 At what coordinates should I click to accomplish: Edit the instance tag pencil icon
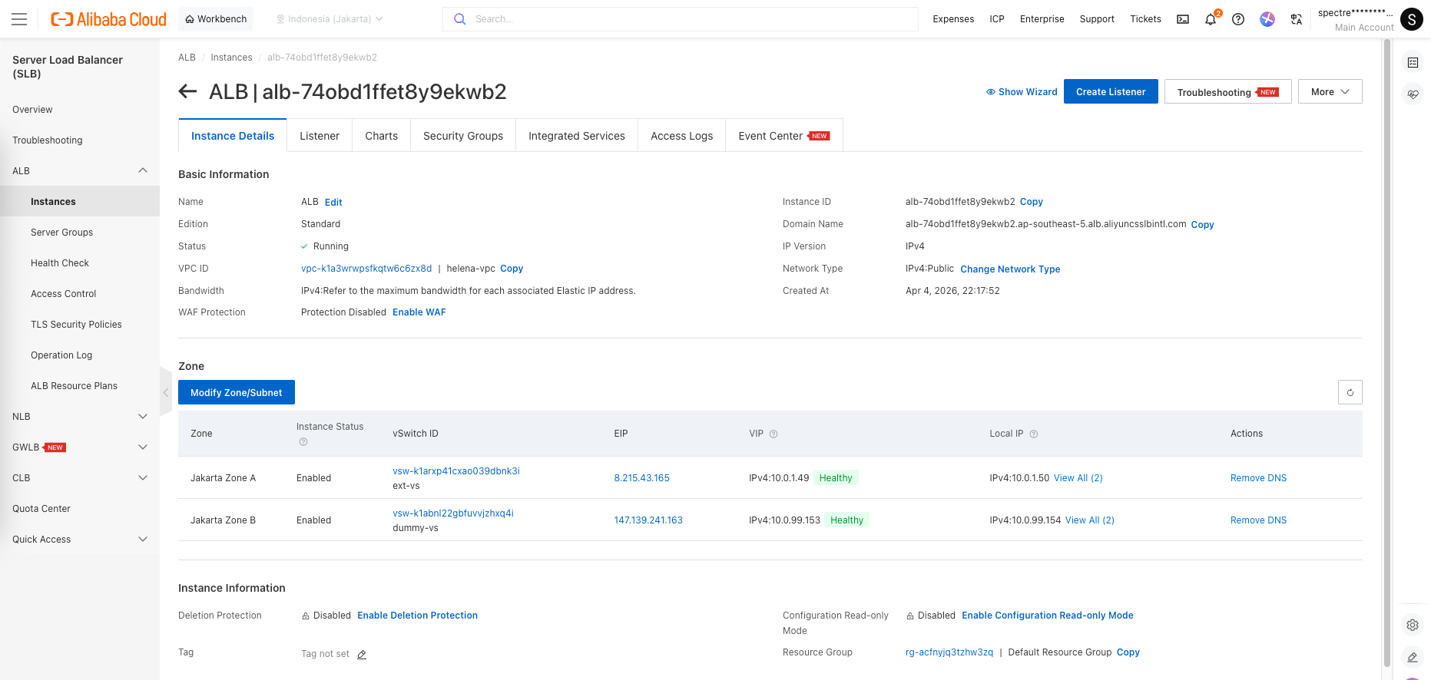coord(362,655)
